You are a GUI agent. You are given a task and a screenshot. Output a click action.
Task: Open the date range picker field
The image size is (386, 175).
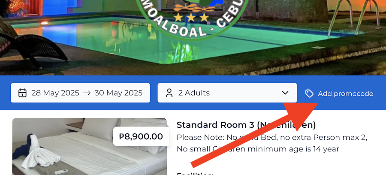pos(80,93)
